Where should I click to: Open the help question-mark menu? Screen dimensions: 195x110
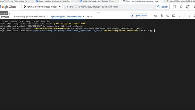coord(188,7)
